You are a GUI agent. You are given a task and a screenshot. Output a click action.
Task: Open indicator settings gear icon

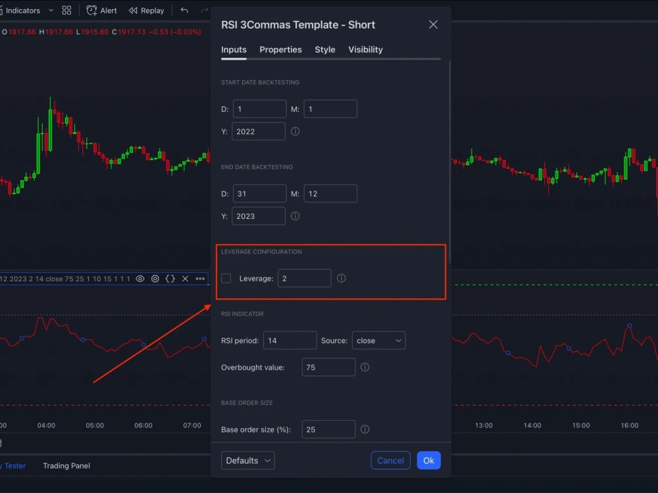click(155, 279)
